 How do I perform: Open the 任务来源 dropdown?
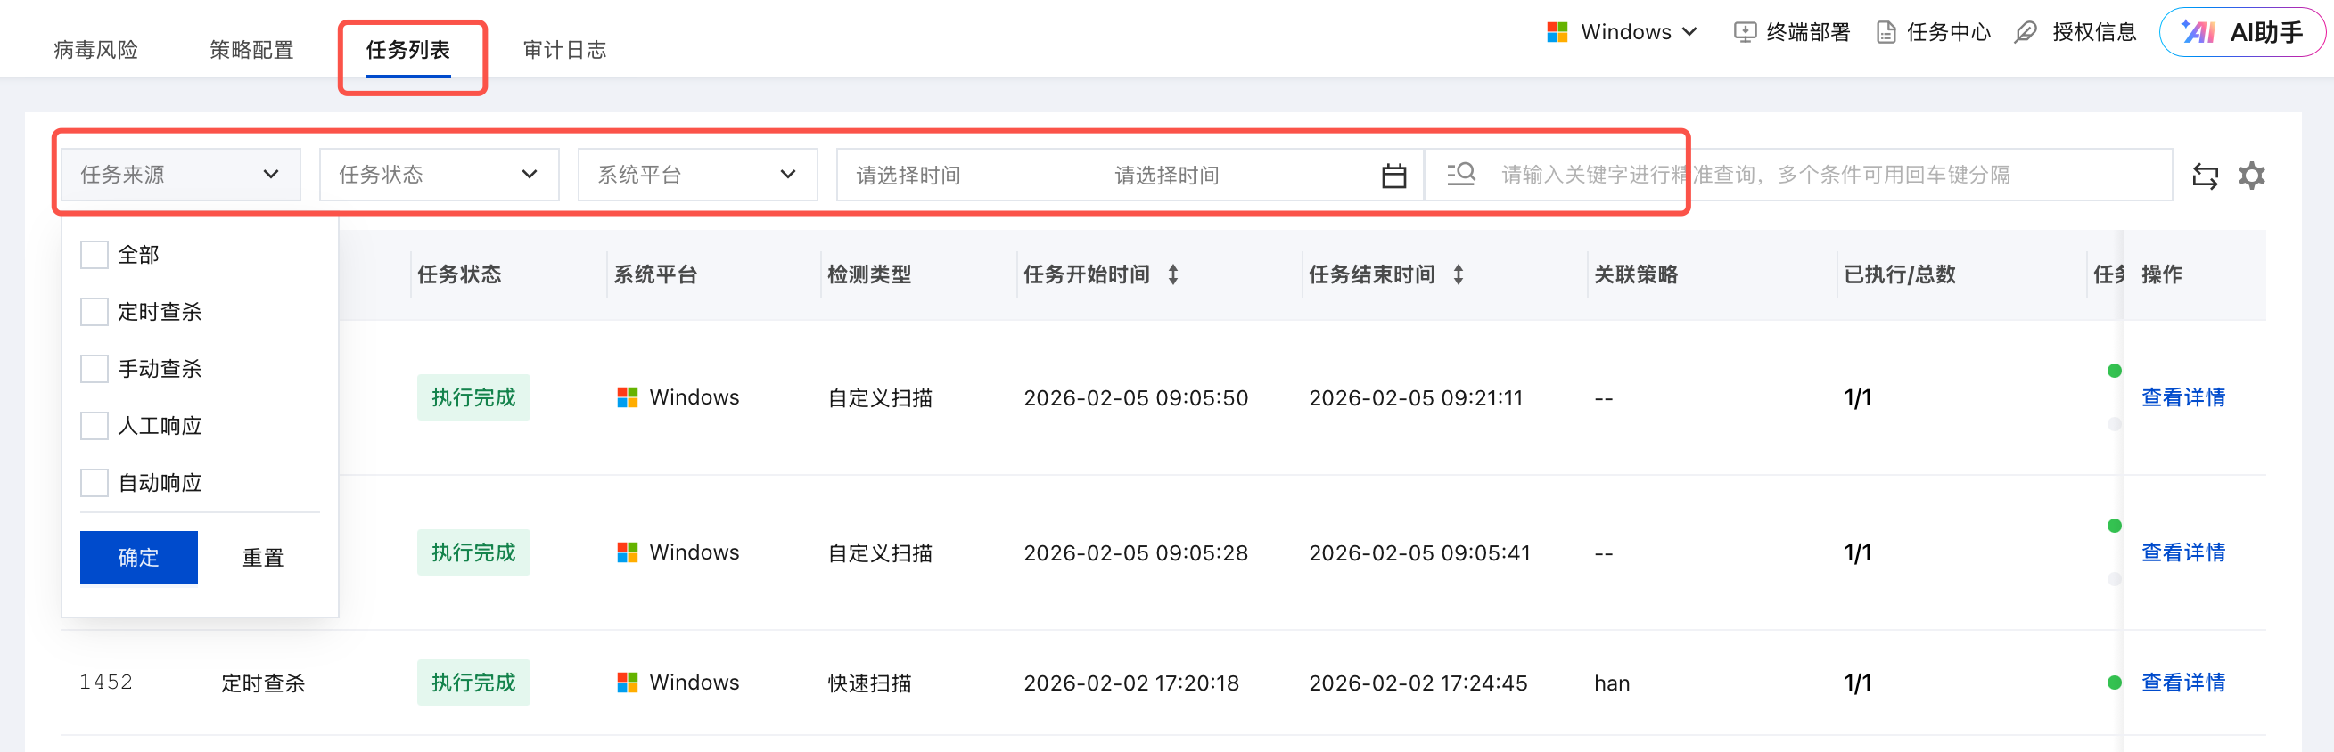[x=180, y=175]
